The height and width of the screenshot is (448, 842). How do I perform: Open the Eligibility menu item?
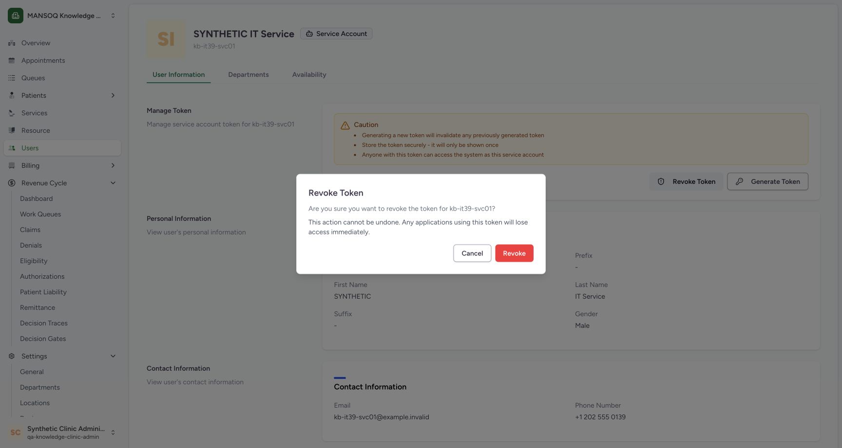(34, 261)
